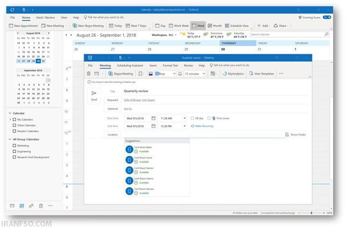This screenshot has width=345, height=227.
Task: Open the Schedule View
Action: [x=237, y=26]
